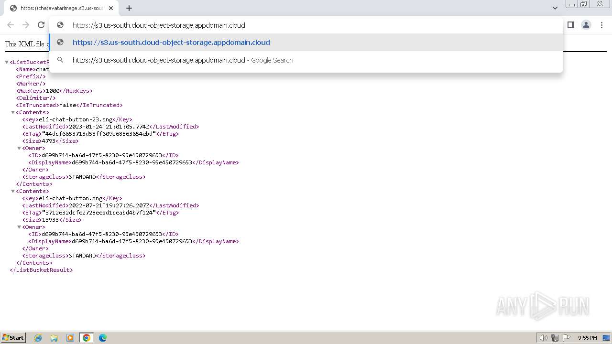
Task: Launch Internet Explorer from taskbar
Action: tap(38, 338)
